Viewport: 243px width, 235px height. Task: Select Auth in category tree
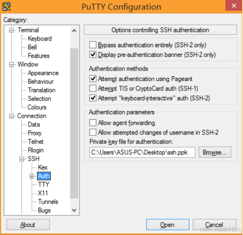pyautogui.click(x=44, y=176)
